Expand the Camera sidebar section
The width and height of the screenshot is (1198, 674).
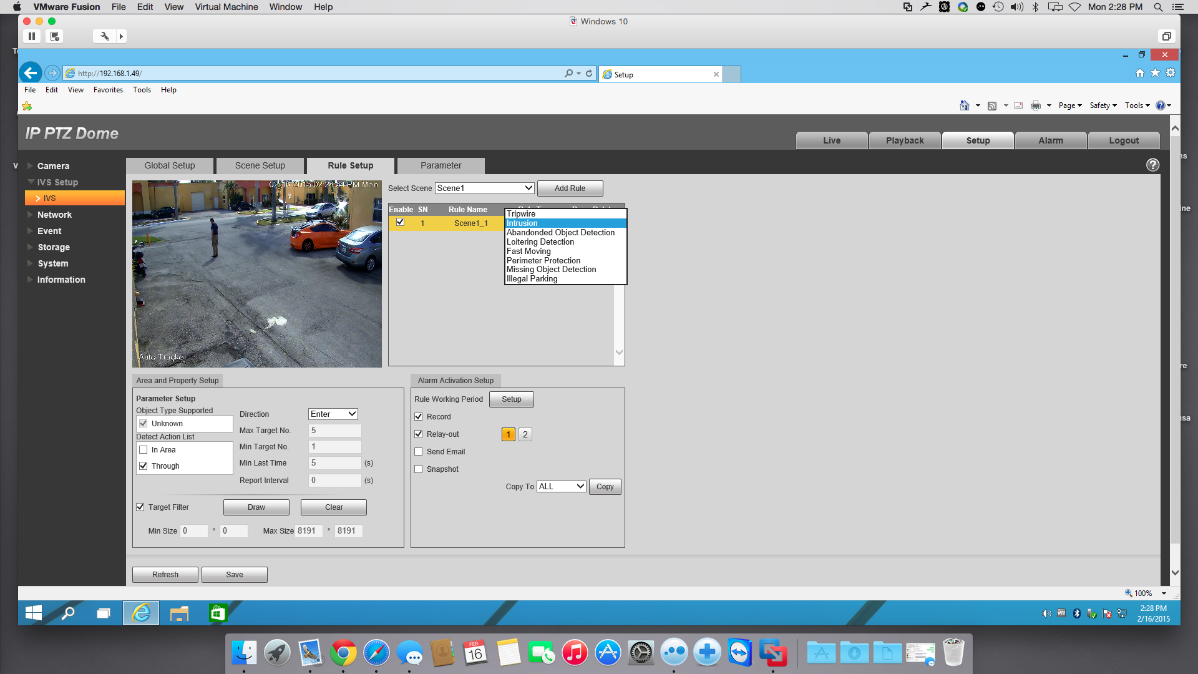pyautogui.click(x=53, y=166)
